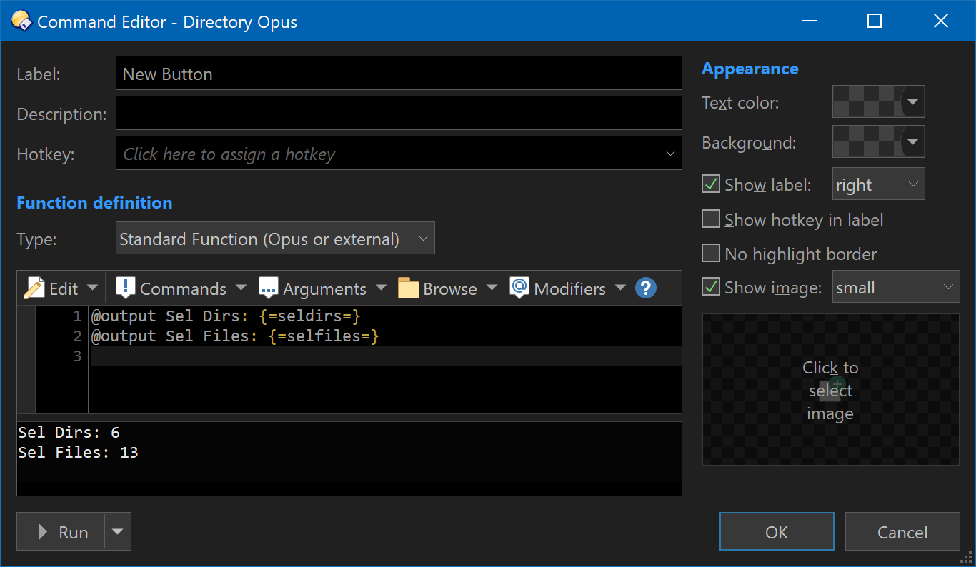Toggle the Show image checkbox
976x567 pixels.
(x=711, y=287)
